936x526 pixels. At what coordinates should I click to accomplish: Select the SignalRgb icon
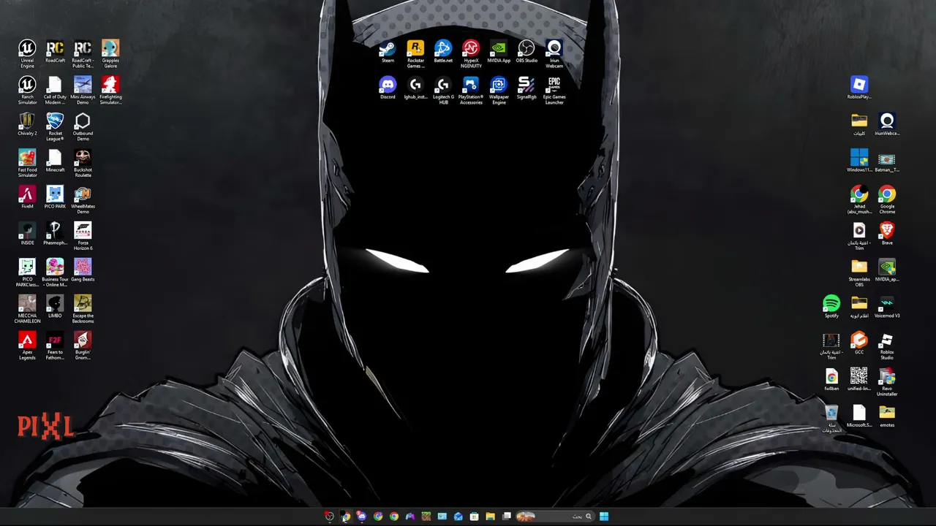tap(526, 88)
